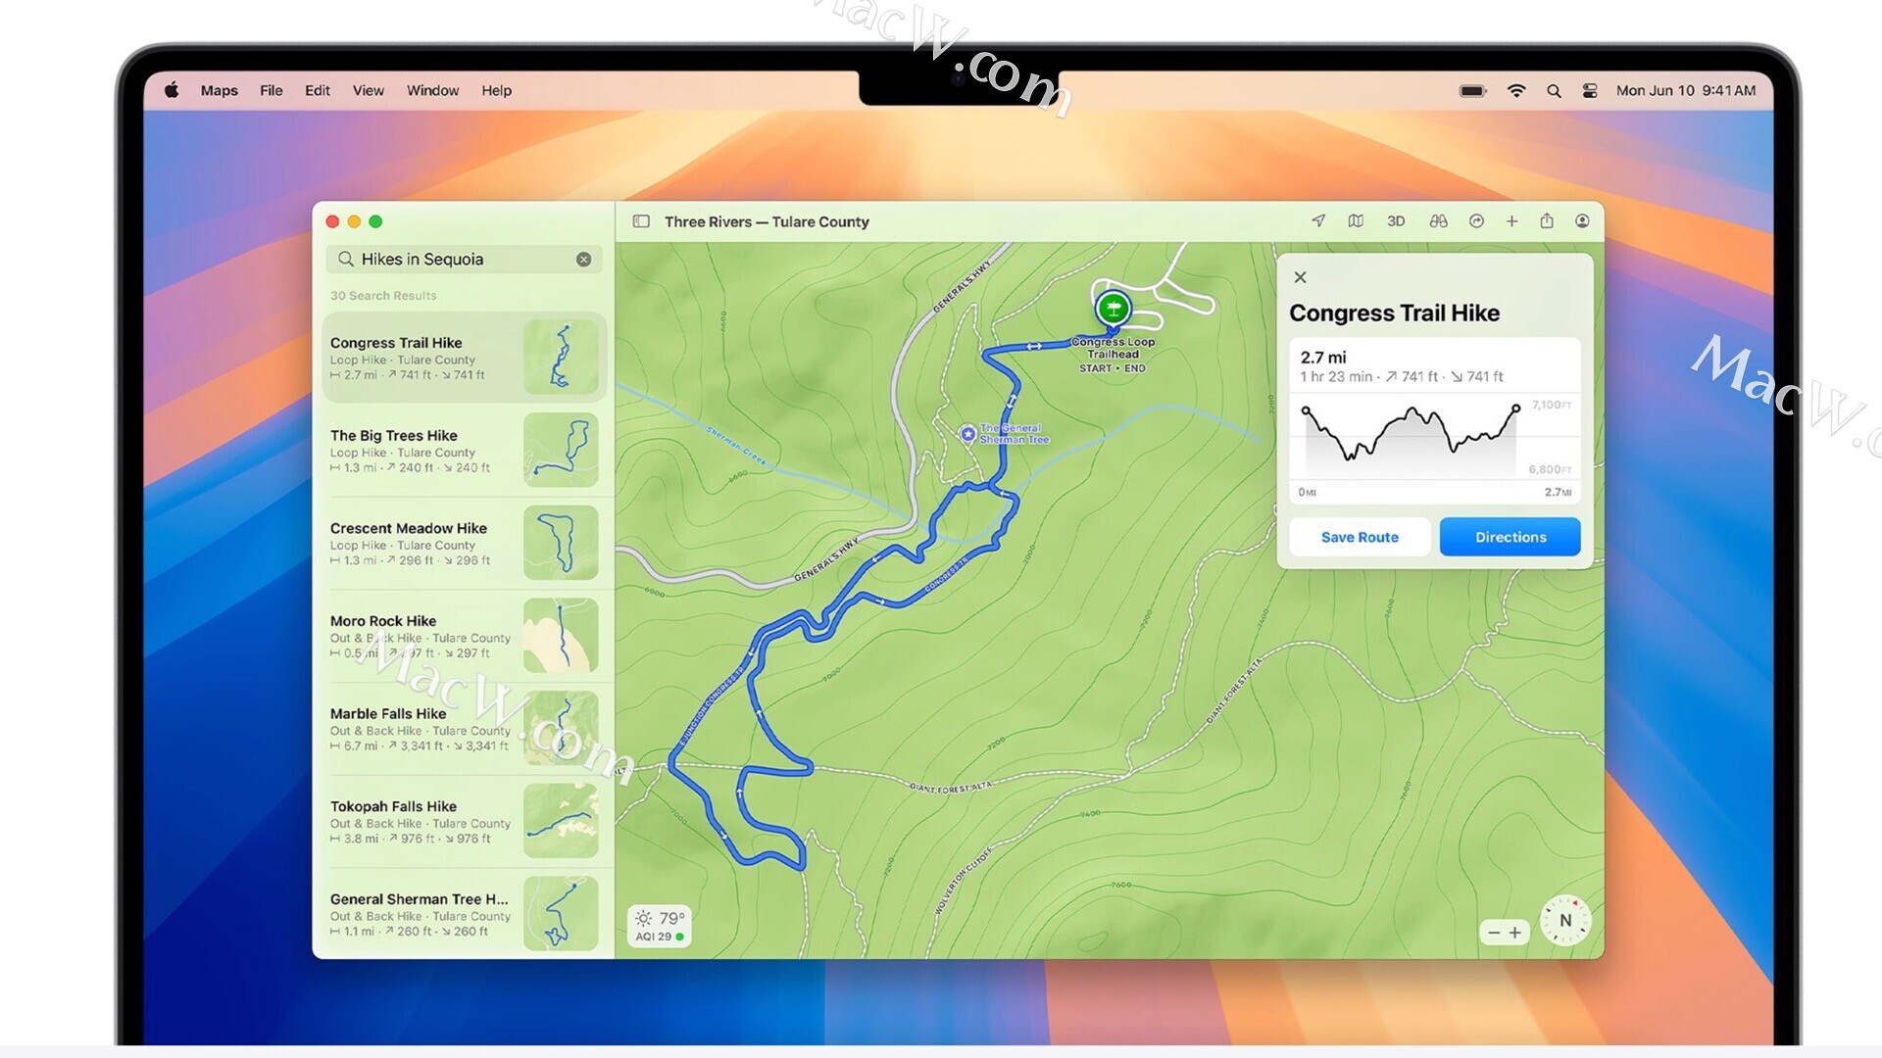Click the Save Route button
Viewport: 1882px width, 1058px height.
point(1360,537)
